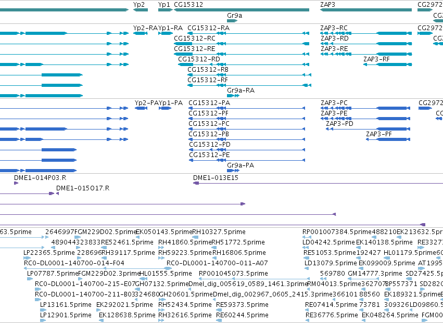
Task: Select transcript CG15312-RE
Action: pyautogui.click(x=242, y=54)
